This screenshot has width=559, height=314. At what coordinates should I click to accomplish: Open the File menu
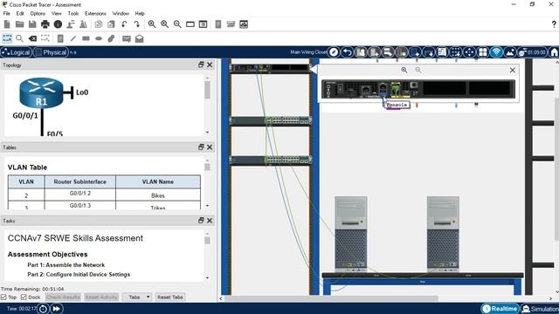point(7,13)
